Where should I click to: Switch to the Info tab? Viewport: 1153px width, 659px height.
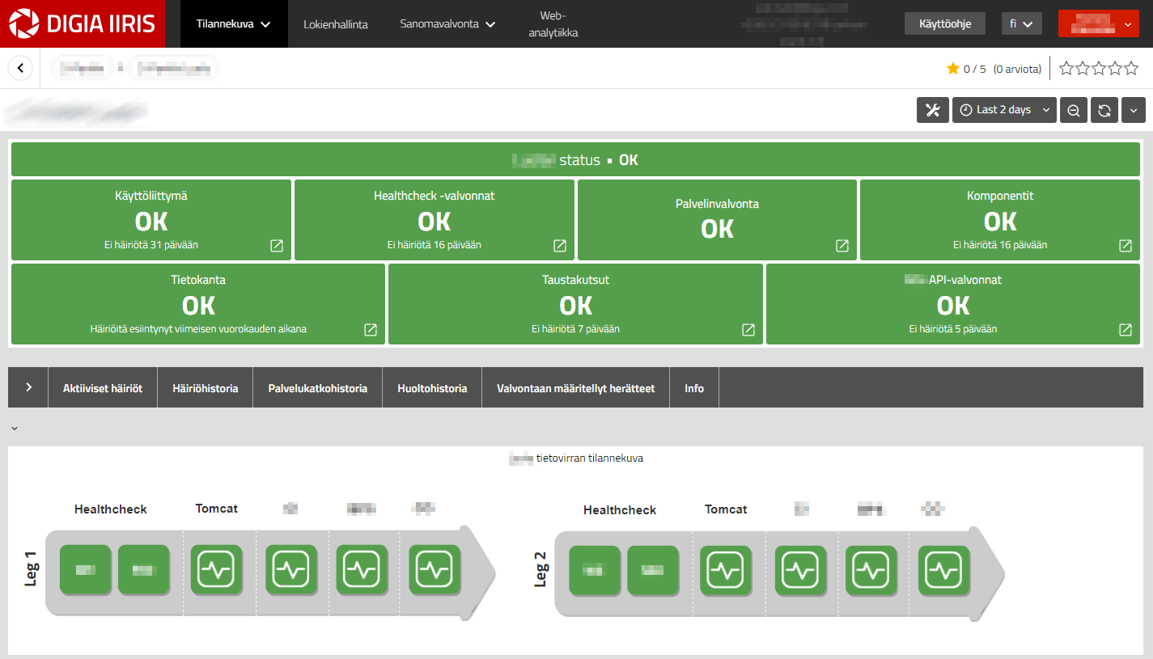pyautogui.click(x=694, y=388)
